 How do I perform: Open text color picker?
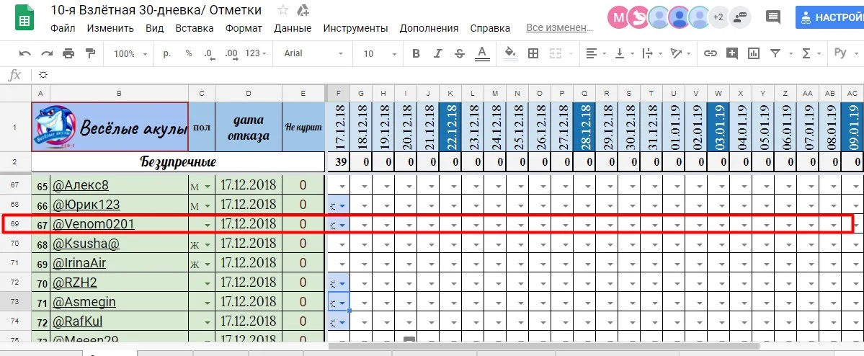tap(482, 53)
